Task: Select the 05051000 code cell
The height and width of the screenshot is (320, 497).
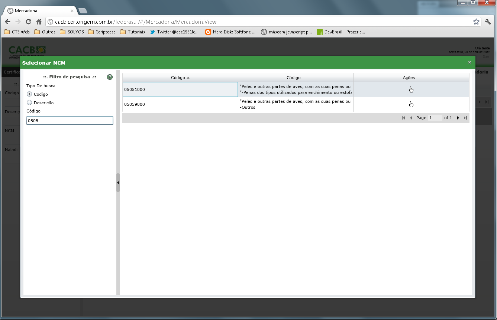Action: point(180,89)
